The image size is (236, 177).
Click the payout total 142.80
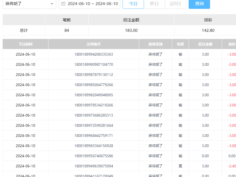pos(208,30)
